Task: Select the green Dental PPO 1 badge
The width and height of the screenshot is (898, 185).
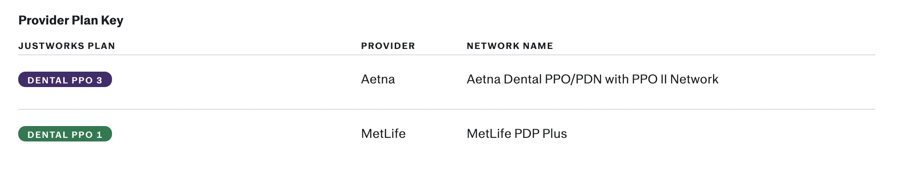Action: pos(65,134)
